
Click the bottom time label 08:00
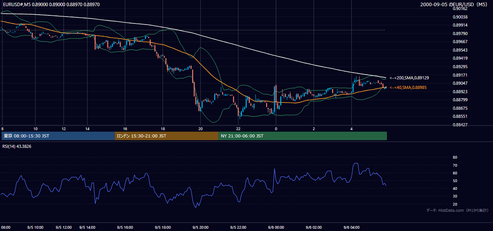click(x=5, y=228)
